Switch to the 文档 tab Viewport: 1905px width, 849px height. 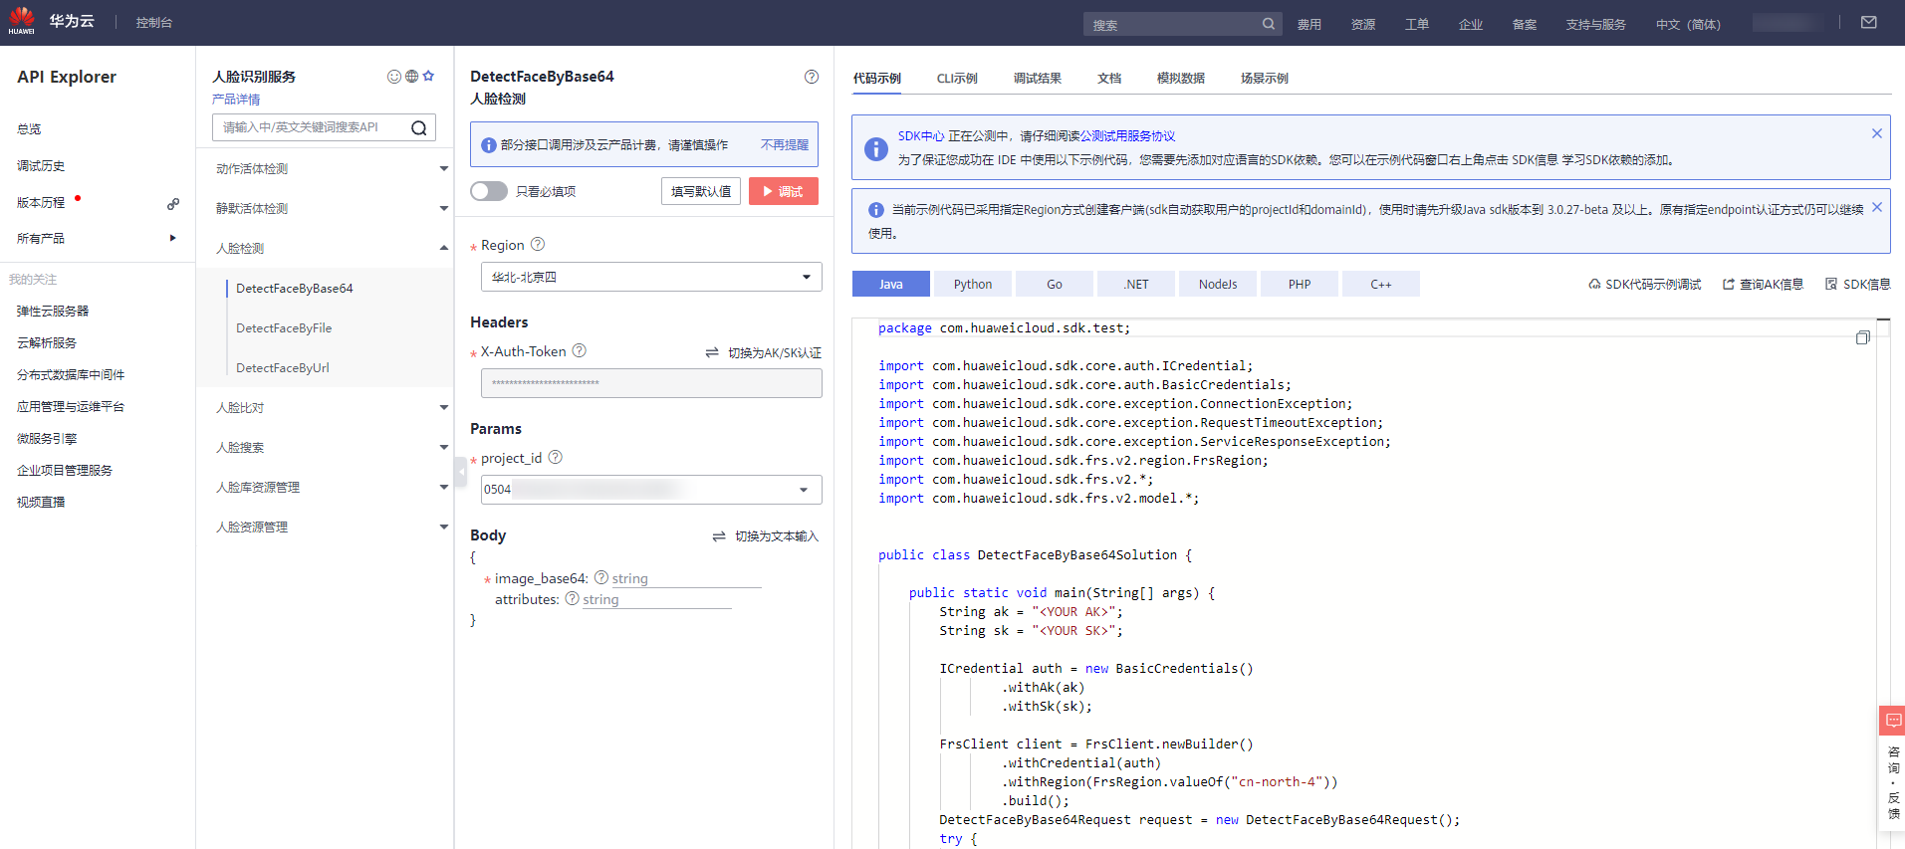point(1109,78)
